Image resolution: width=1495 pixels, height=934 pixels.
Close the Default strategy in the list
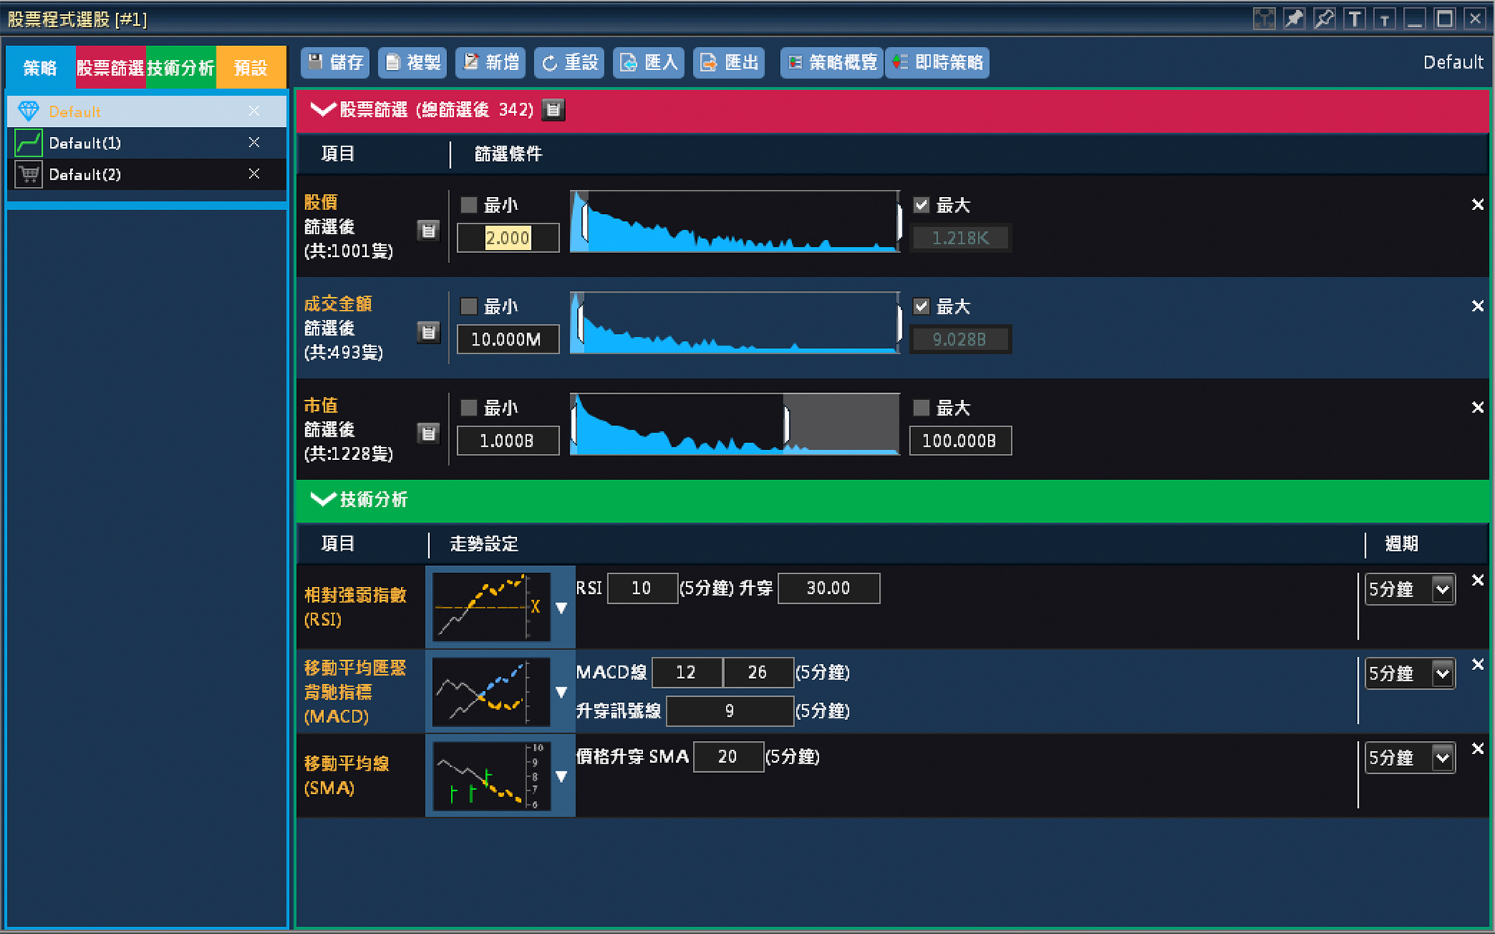tap(254, 111)
